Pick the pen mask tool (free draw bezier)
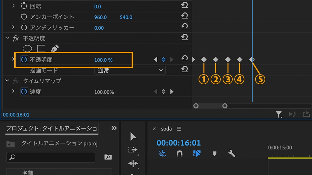 click(55, 49)
